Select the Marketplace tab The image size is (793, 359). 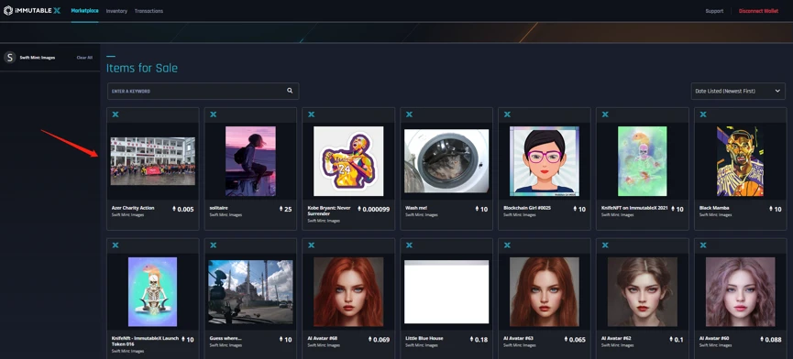(x=84, y=11)
